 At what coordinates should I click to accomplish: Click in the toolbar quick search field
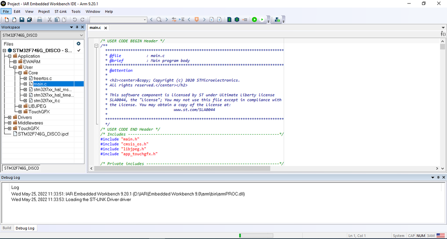pyautogui.click(x=116, y=20)
